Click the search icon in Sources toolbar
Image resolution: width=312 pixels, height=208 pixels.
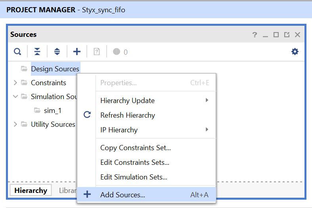click(x=17, y=52)
